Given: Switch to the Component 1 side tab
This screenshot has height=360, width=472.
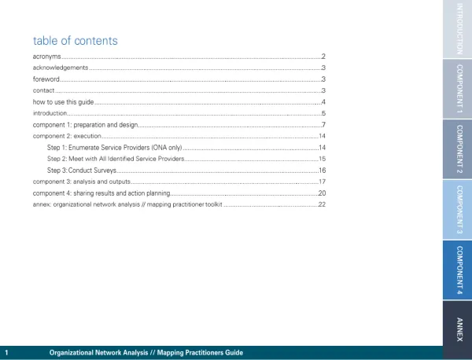Looking at the screenshot, I should 457,89.
